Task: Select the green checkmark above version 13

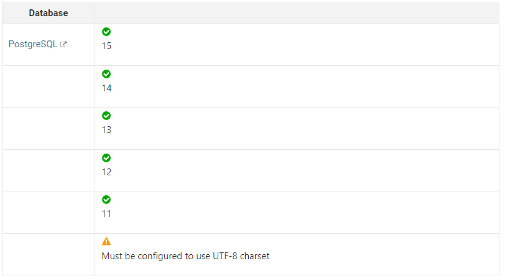Action: pos(106,116)
